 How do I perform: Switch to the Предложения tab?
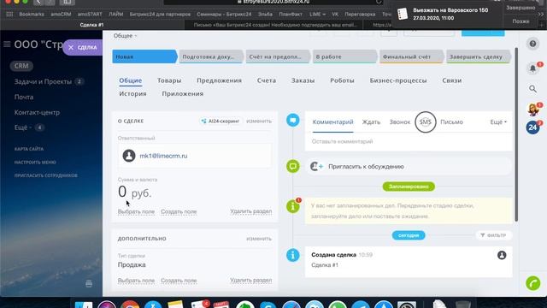click(219, 80)
